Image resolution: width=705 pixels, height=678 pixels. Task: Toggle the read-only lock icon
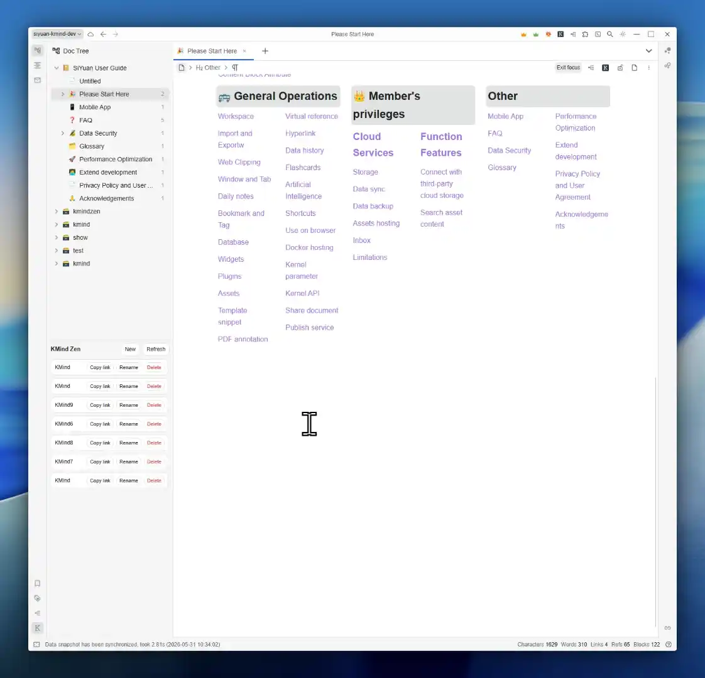click(x=620, y=68)
